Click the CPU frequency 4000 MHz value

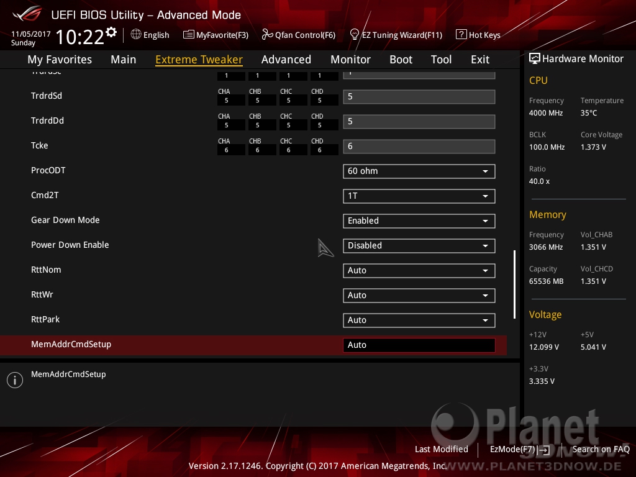[x=545, y=113]
